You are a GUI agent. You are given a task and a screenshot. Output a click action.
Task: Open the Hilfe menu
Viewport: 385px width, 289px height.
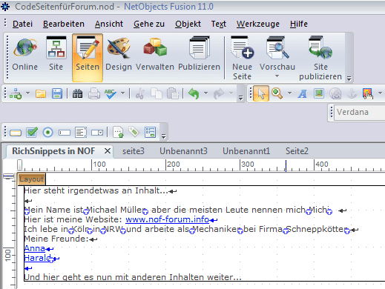299,24
